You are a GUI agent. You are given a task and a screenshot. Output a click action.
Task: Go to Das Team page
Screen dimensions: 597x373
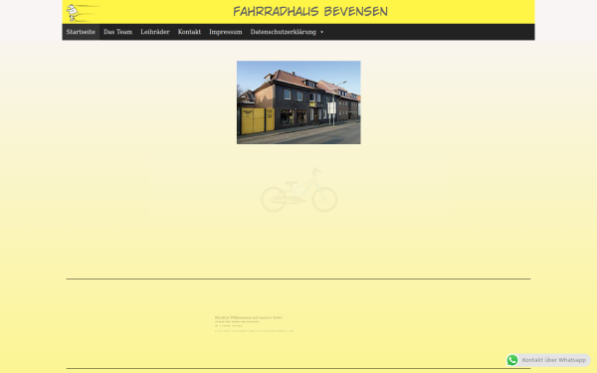click(x=118, y=32)
